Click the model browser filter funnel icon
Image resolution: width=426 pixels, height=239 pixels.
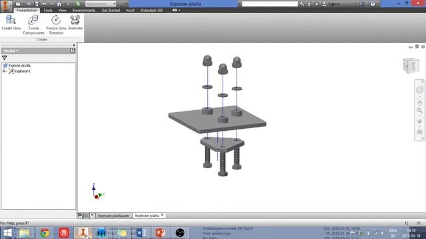(x=5, y=58)
